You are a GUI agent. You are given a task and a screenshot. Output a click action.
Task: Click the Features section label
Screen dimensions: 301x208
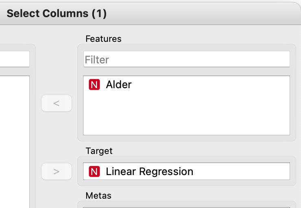(103, 39)
